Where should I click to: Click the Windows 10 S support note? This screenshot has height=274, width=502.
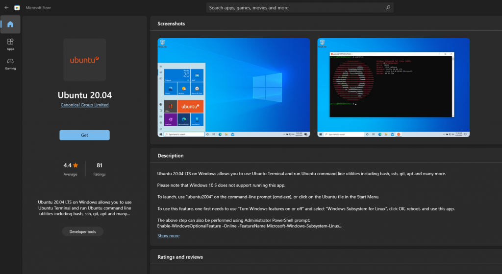[221, 185]
